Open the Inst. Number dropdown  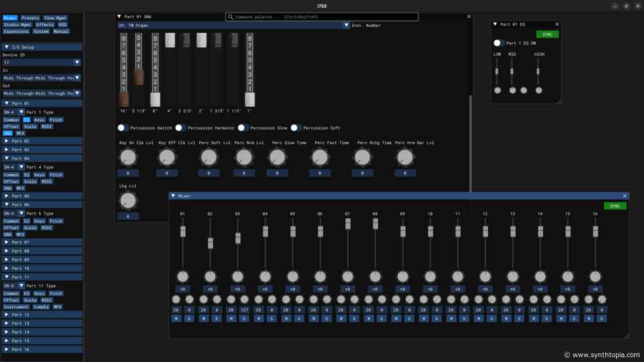click(346, 25)
